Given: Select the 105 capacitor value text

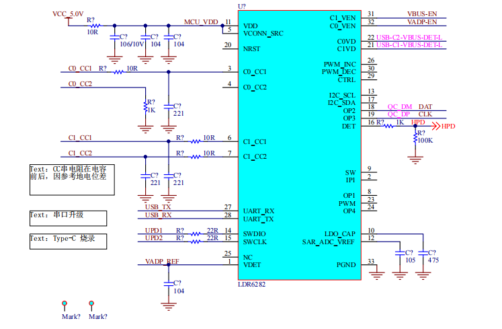Looking at the screenshot, I should pyautogui.click(x=411, y=260).
